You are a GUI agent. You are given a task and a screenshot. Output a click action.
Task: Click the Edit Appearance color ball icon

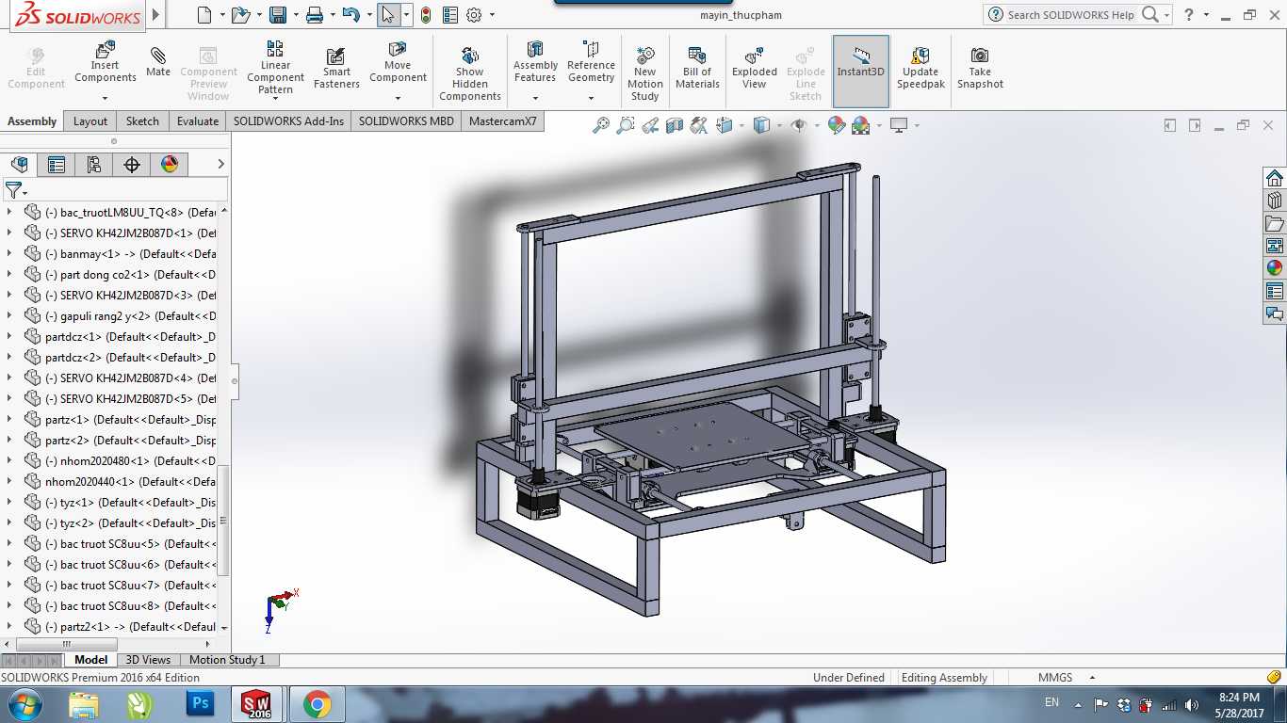(x=836, y=125)
